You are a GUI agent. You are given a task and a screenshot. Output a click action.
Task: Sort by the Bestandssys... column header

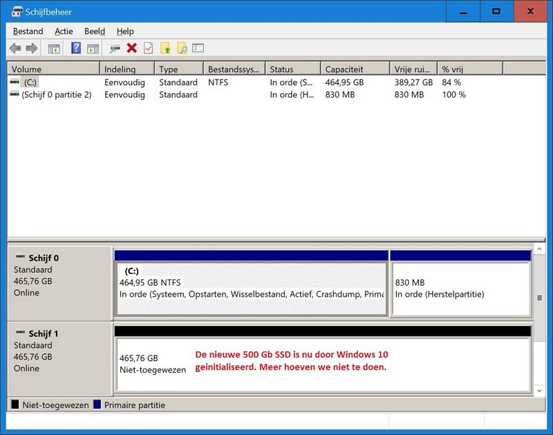[x=234, y=68]
